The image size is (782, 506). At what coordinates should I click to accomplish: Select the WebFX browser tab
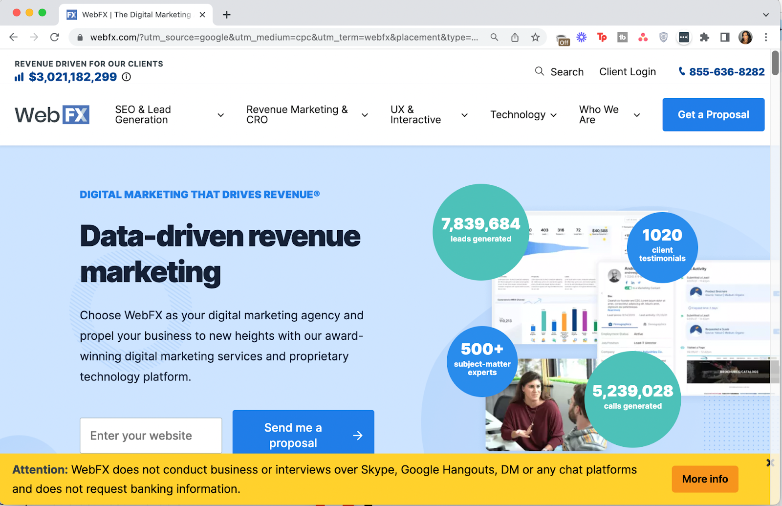(x=136, y=15)
